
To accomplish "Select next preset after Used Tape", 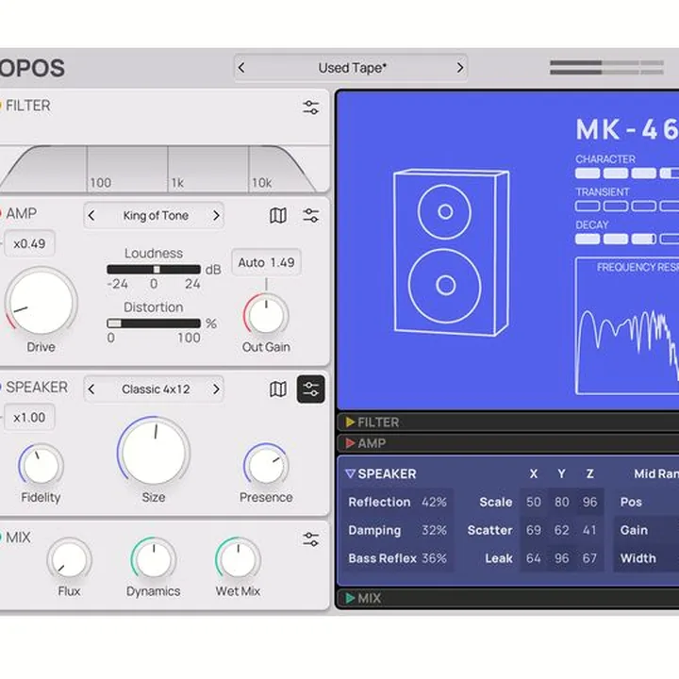I will pos(460,68).
